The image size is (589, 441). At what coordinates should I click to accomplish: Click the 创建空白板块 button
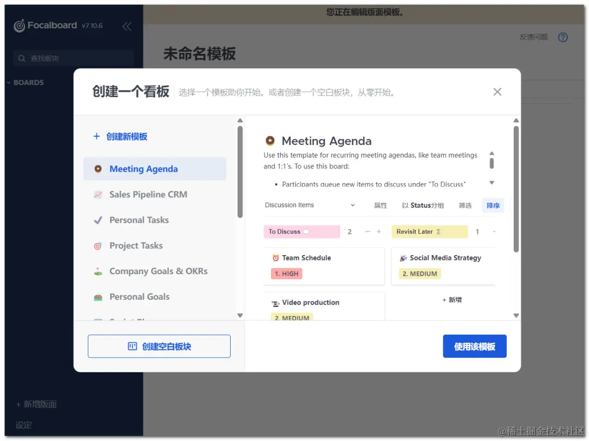(159, 346)
